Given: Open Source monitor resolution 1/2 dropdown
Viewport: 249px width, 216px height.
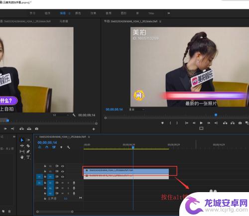Looking at the screenshot, I should tap(61, 115).
